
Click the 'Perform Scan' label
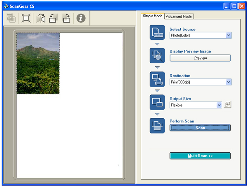182,121
